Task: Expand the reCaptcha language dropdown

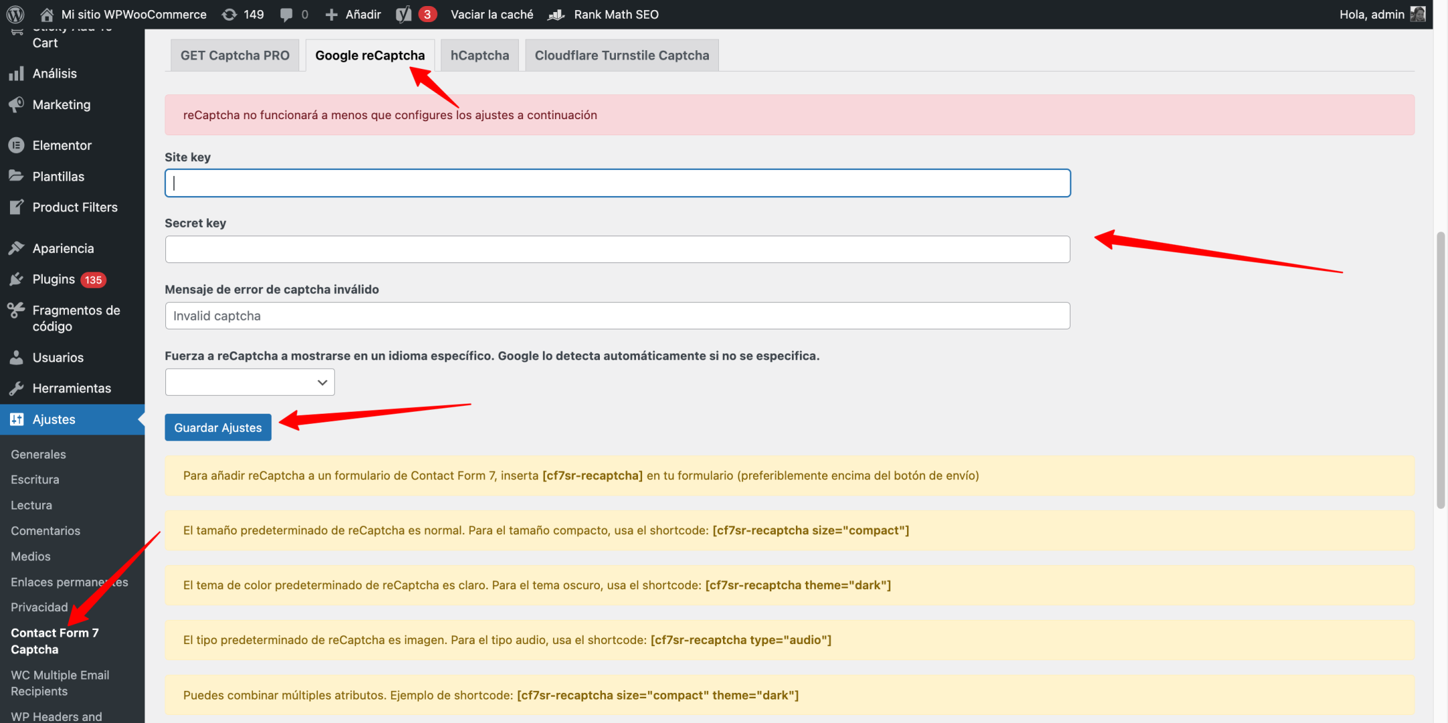Action: click(250, 382)
